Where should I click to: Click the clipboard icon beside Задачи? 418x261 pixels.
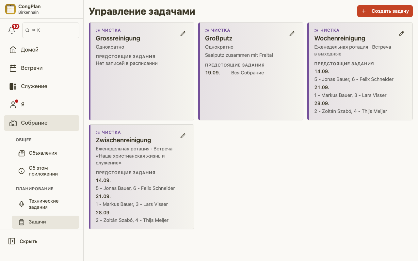coord(22,222)
